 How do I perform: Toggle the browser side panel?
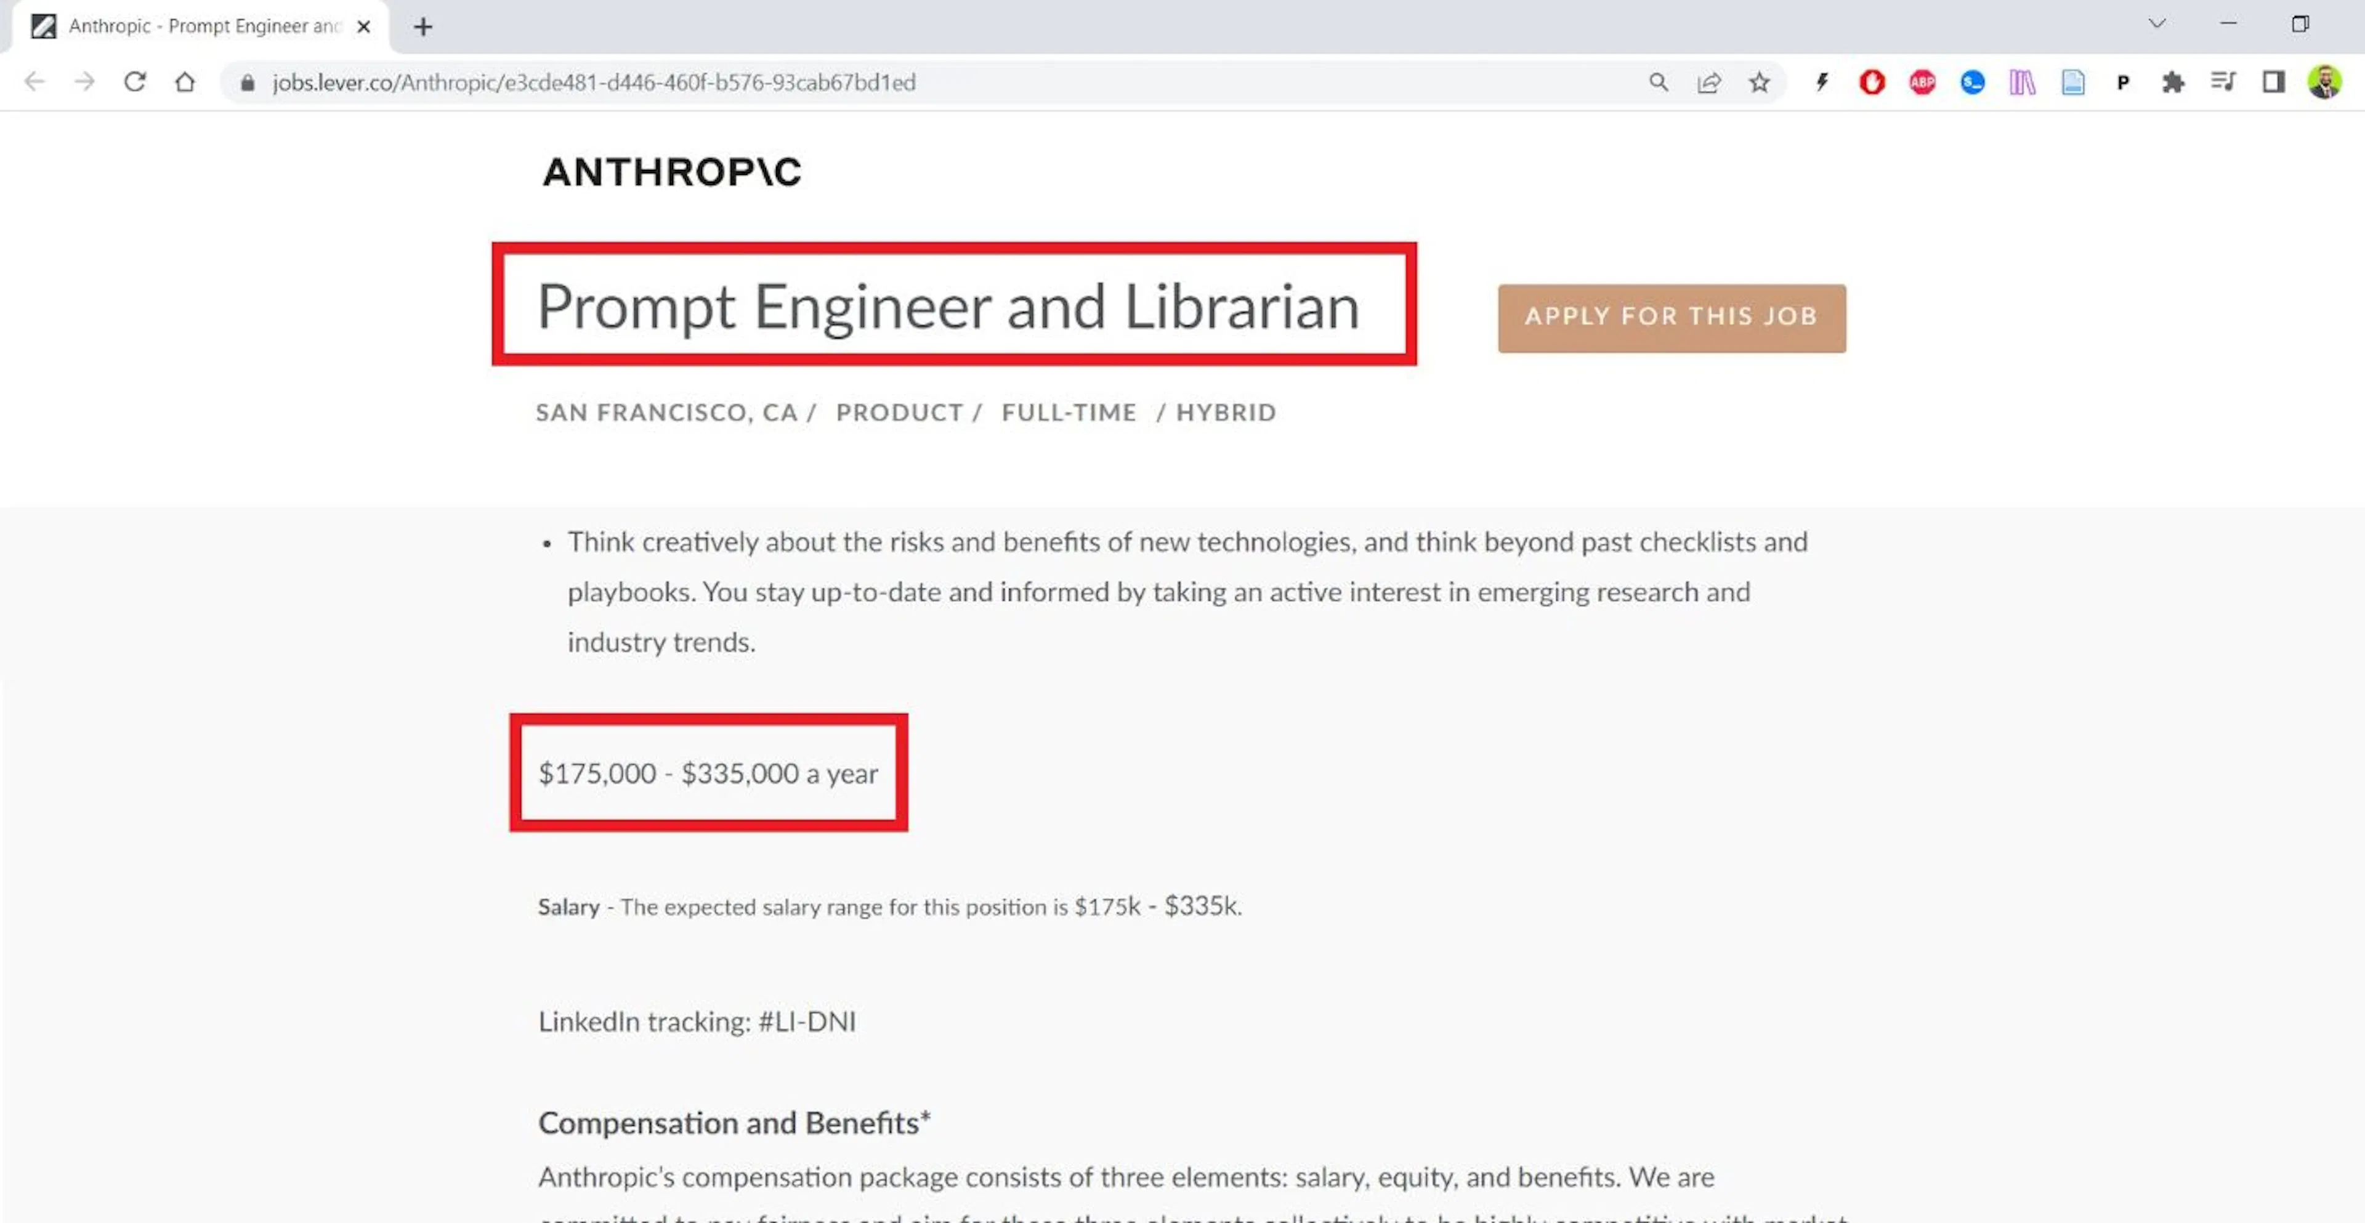[2273, 83]
